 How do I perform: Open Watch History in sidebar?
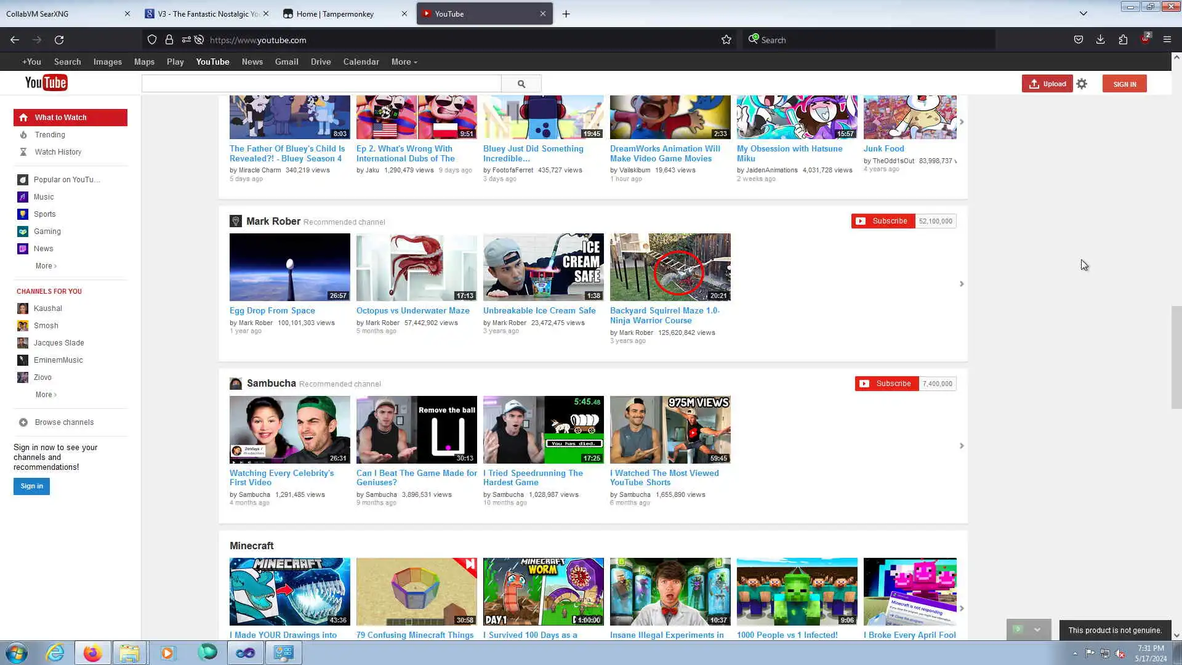58,152
